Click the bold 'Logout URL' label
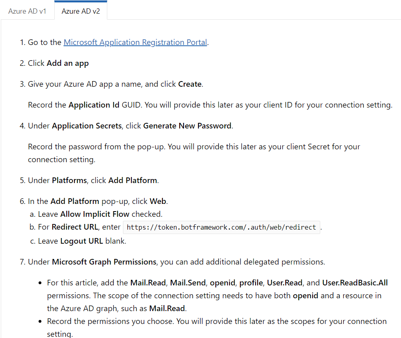Viewport: 401px width, 338px height. [x=82, y=241]
